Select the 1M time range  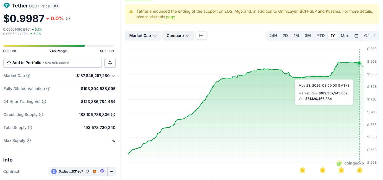pyautogui.click(x=296, y=36)
